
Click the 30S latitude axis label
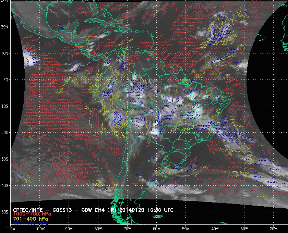[x=5, y=159]
